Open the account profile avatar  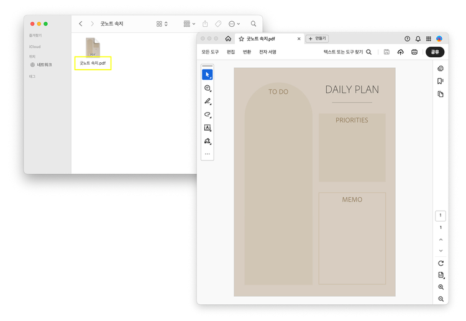439,39
